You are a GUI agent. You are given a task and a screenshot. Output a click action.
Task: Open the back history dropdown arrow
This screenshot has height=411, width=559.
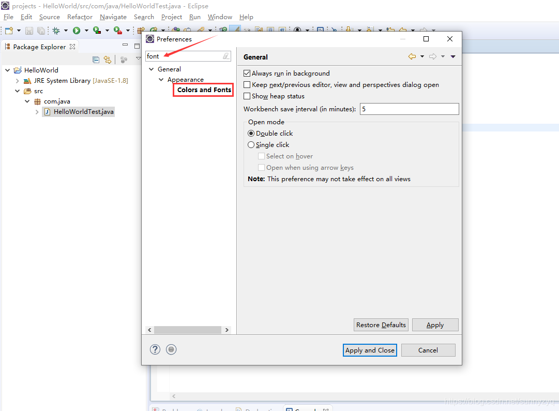click(422, 56)
